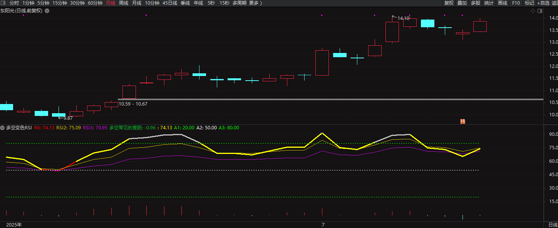The height and width of the screenshot is (228, 558).
Task: Click the tall red candlestick under 14.10
Action: click(x=392, y=31)
